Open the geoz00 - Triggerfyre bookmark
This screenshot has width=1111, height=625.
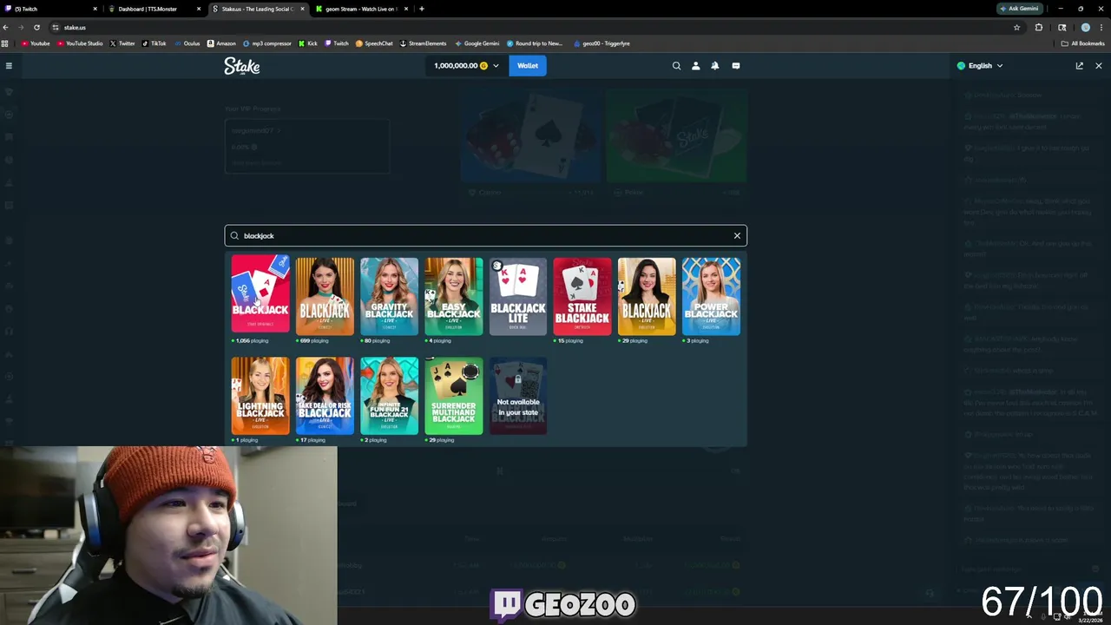pyautogui.click(x=601, y=43)
